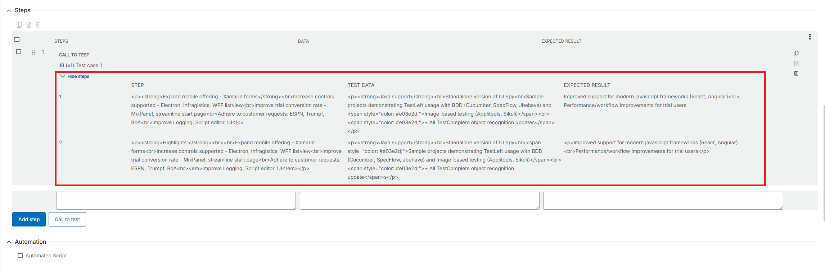Click into the new step data field
Screen dimensions: 825x271
click(419, 200)
